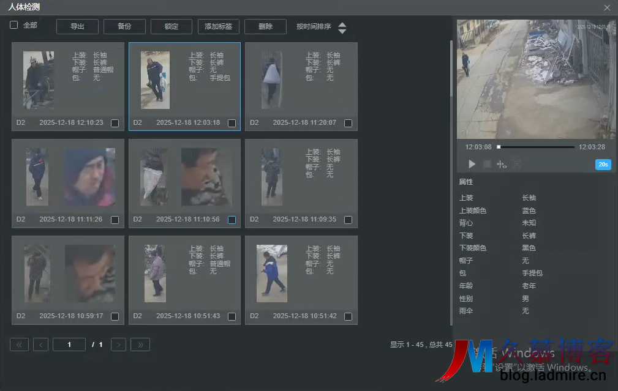Tick the checkbox for record 12:10:23
Screen dimensions: 618x391
115,123
